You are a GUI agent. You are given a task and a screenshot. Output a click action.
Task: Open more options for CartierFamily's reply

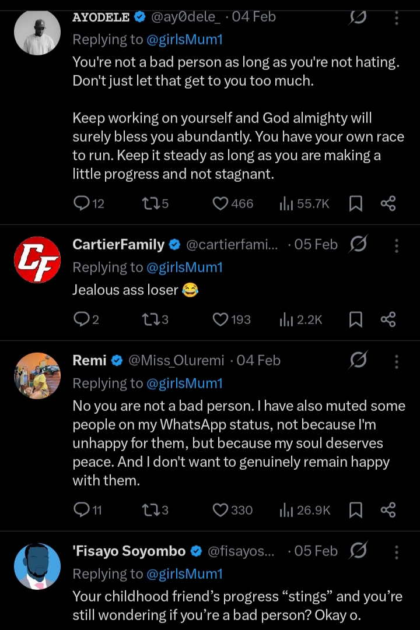coord(396,245)
